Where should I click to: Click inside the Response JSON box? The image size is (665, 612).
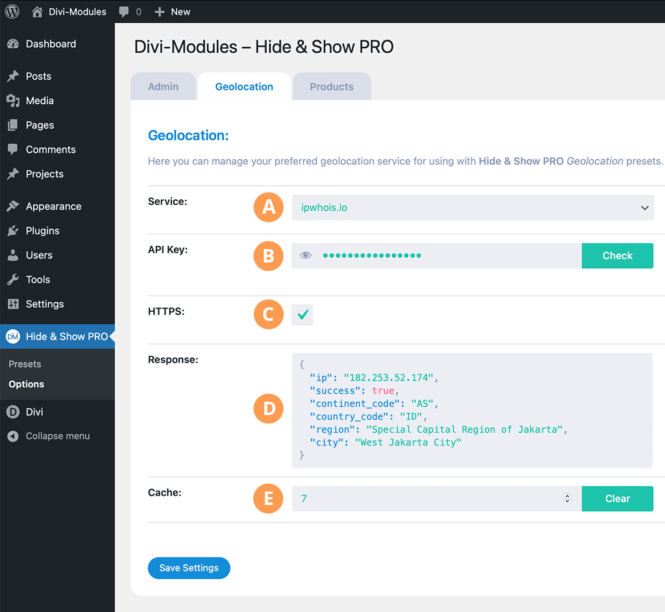472,411
